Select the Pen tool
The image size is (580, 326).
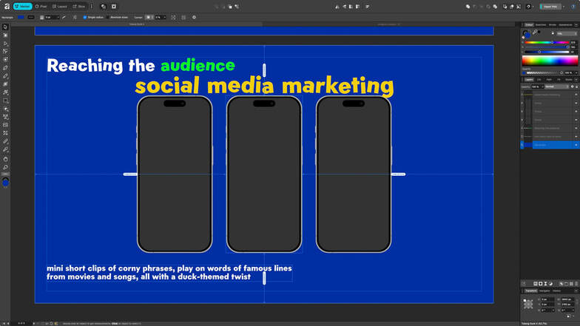(x=5, y=67)
